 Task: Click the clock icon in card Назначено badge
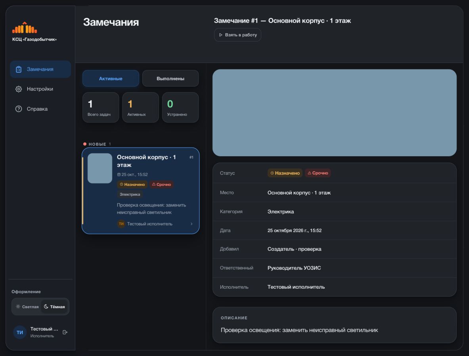click(x=121, y=184)
